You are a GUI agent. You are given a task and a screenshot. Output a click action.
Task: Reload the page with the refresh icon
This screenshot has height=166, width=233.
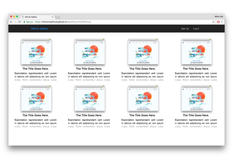point(19,22)
